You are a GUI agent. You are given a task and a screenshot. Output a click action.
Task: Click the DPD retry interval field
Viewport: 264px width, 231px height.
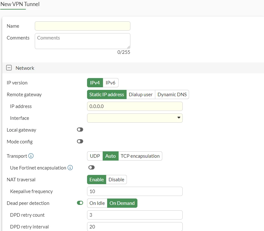135,227
